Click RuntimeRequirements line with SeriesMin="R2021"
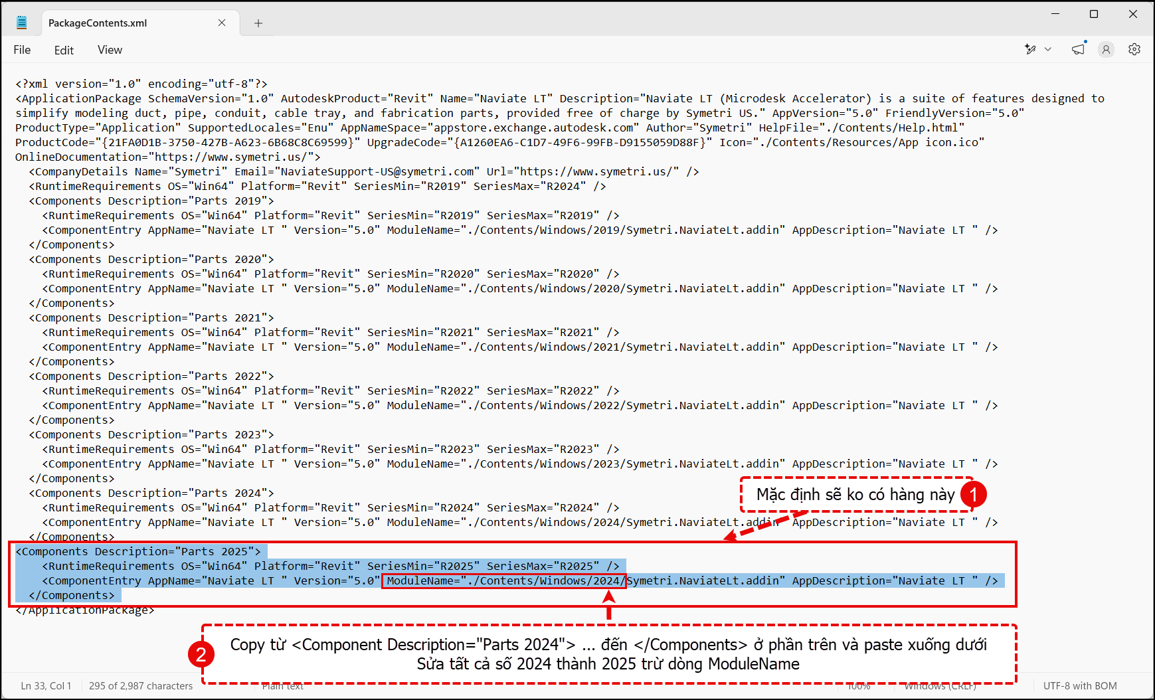 (331, 332)
